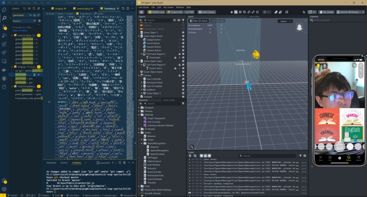This screenshot has height=197, width=367.
Task: Expand the Scan On Update object node
Action: pos(142,86)
